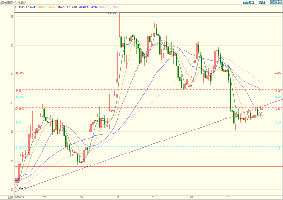283x200 pixels.
Task: Select the blue MA40:18.4194 label
Action: point(88,7)
